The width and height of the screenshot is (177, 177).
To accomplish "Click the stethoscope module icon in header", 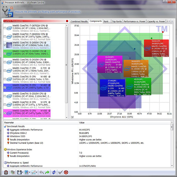I will coord(8,11).
